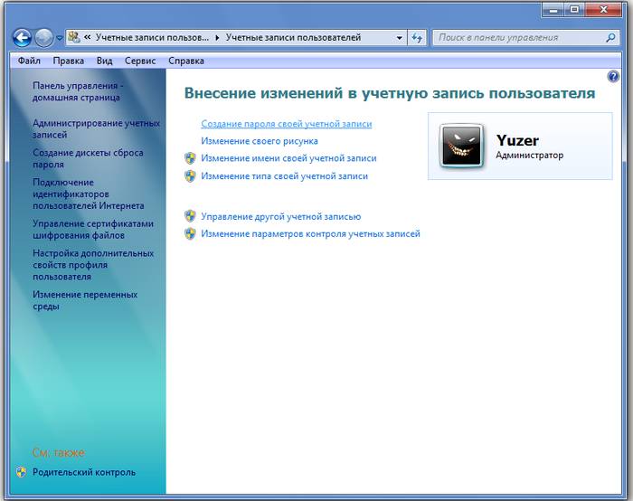Open the recent pages dropdown arrow
The image size is (633, 501).
point(60,39)
